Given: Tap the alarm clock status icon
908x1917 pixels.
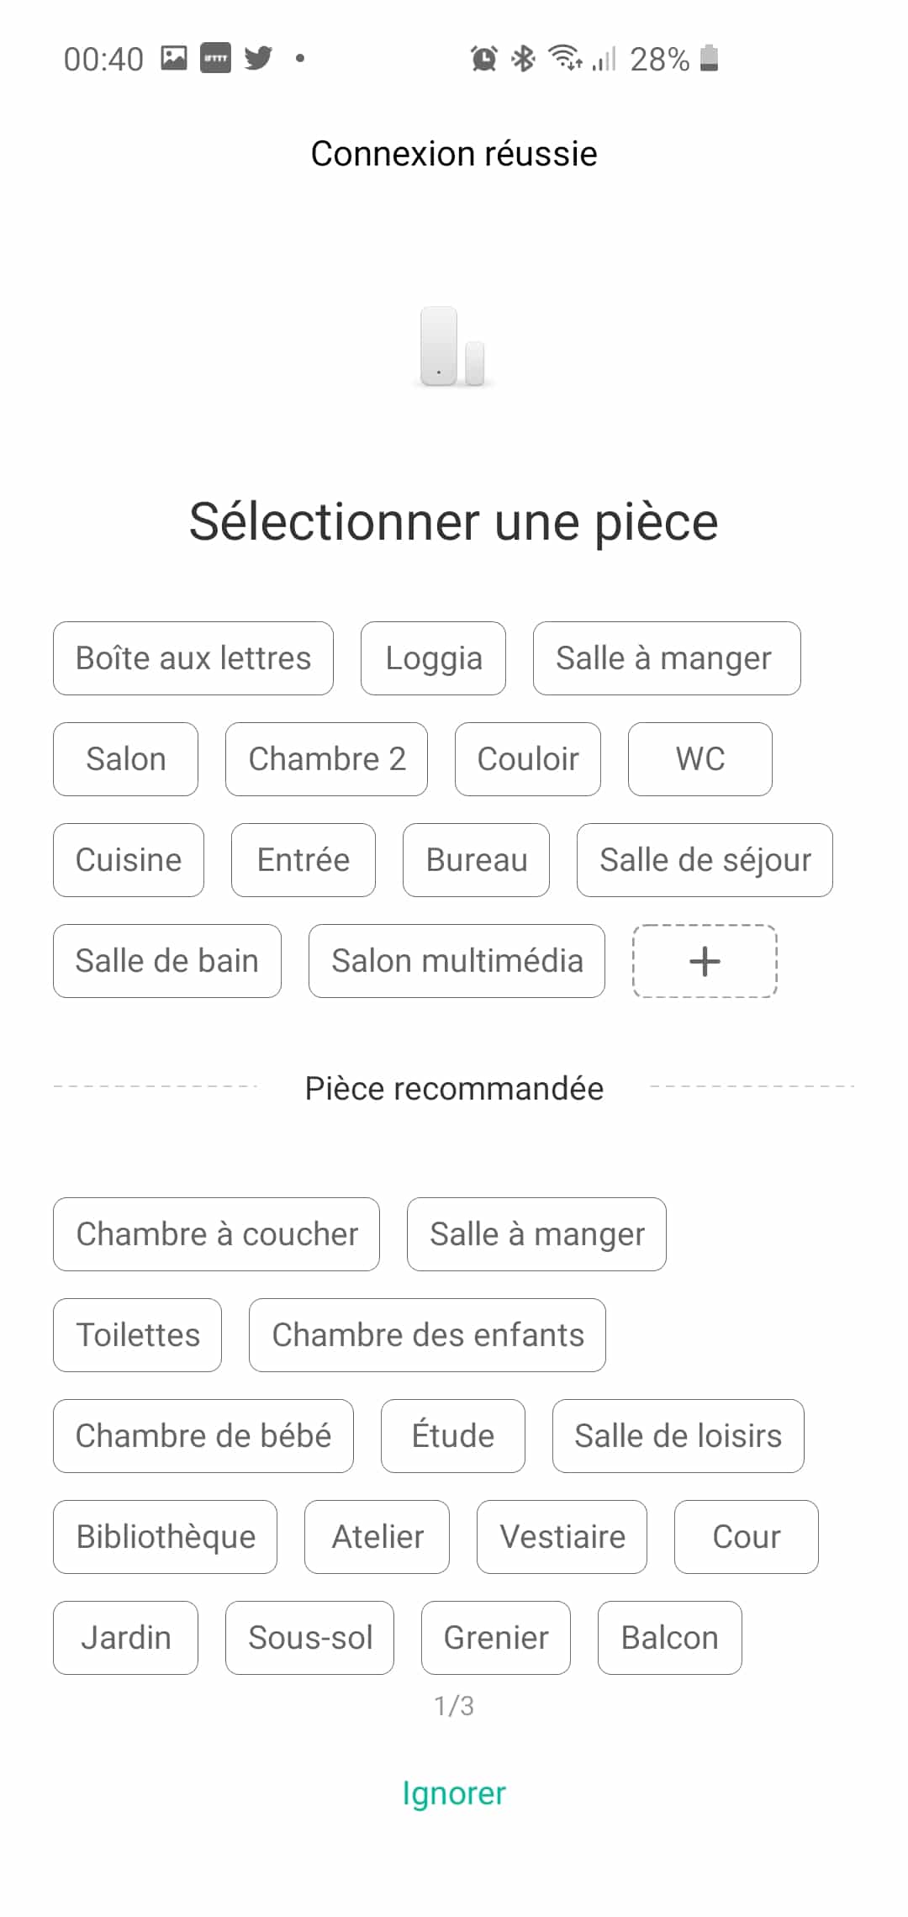Looking at the screenshot, I should [483, 58].
